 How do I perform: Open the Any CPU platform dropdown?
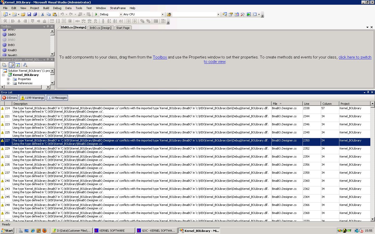[162, 14]
